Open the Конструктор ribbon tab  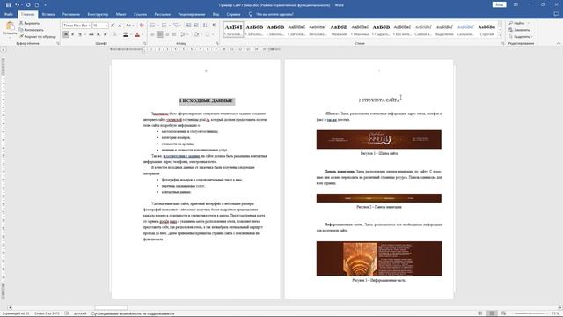click(x=98, y=14)
